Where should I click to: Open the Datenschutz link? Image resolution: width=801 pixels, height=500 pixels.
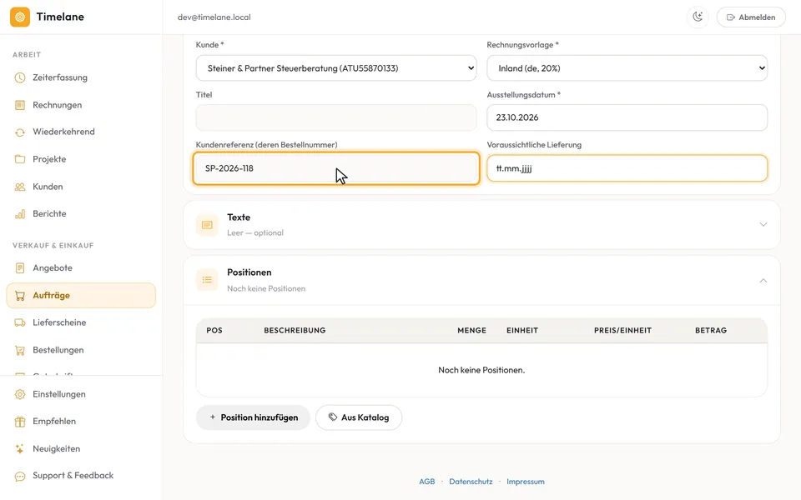pyautogui.click(x=471, y=482)
